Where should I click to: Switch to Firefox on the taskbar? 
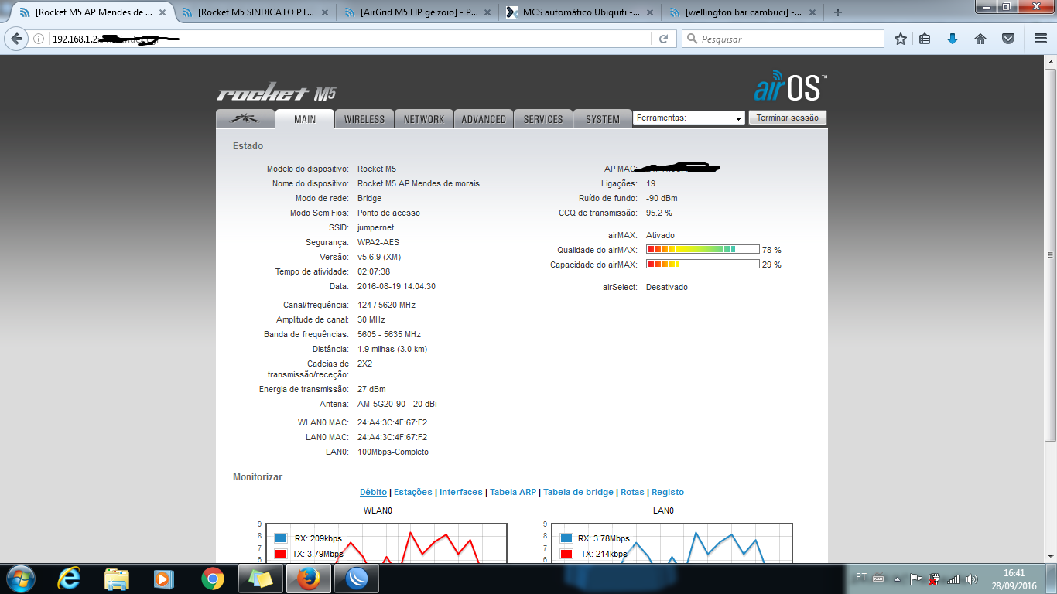(310, 578)
